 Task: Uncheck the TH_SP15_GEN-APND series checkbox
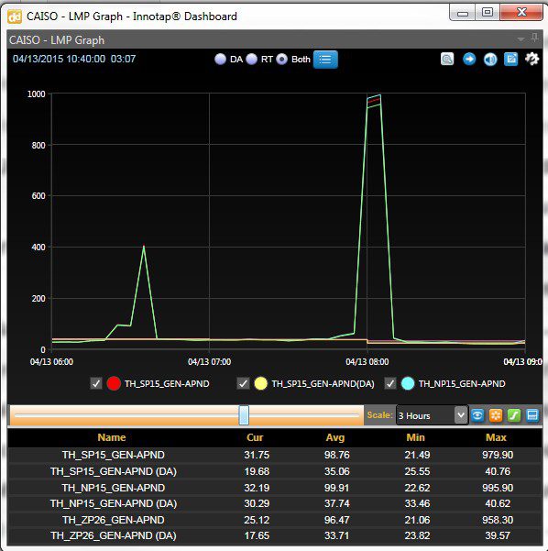(x=96, y=383)
